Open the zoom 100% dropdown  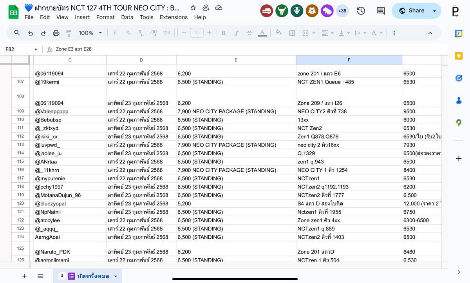point(90,33)
